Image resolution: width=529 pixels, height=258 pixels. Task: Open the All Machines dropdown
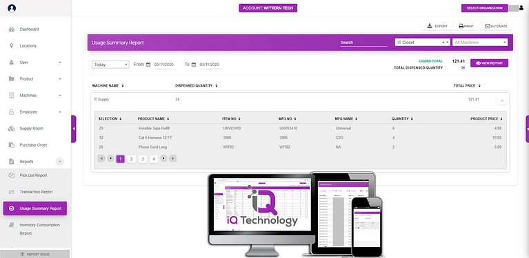tap(480, 43)
